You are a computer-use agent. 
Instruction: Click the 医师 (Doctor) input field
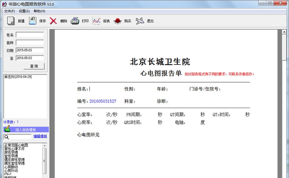click(30, 43)
